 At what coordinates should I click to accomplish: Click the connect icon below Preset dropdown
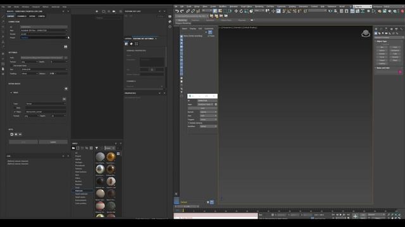(66, 47)
